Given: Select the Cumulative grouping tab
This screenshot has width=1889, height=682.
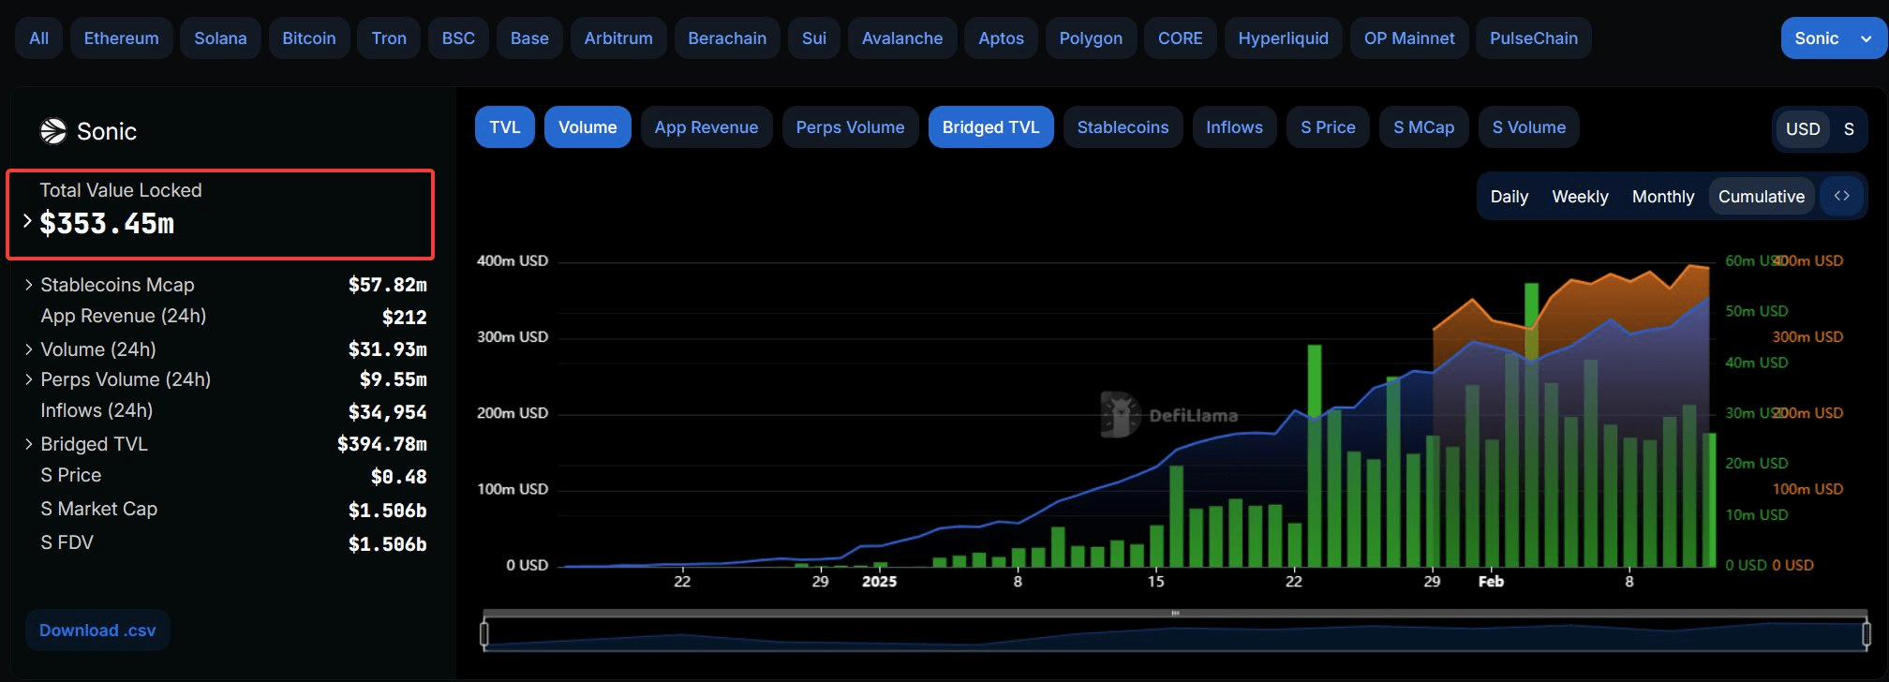Looking at the screenshot, I should 1762,197.
